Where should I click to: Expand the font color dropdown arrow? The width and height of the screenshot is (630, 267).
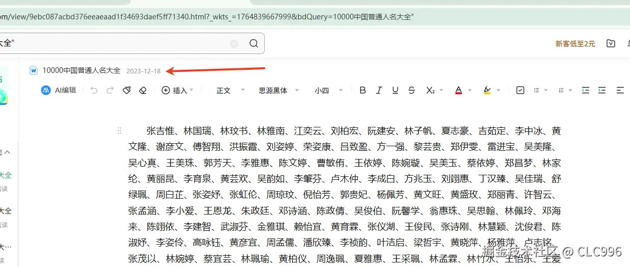(x=470, y=90)
